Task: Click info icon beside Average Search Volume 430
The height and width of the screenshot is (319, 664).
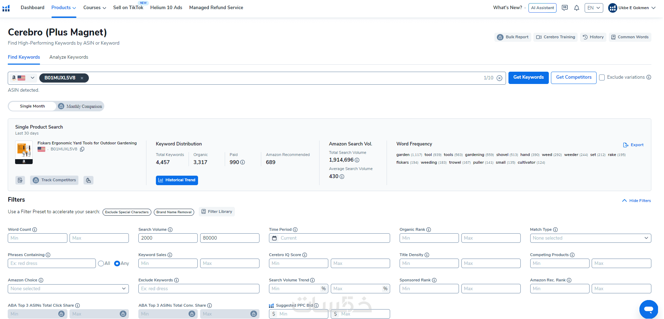Action: pos(342,177)
